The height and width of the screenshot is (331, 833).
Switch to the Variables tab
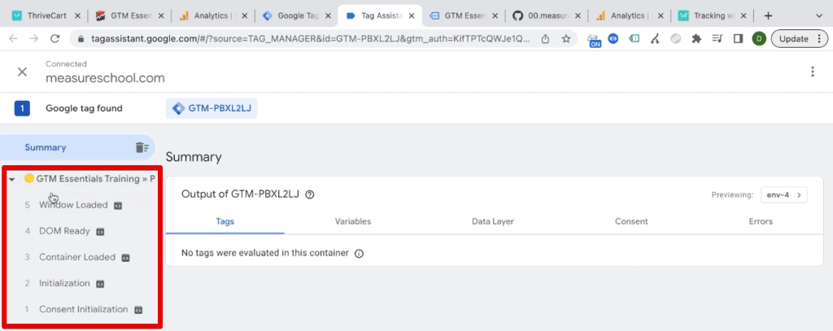[353, 221]
